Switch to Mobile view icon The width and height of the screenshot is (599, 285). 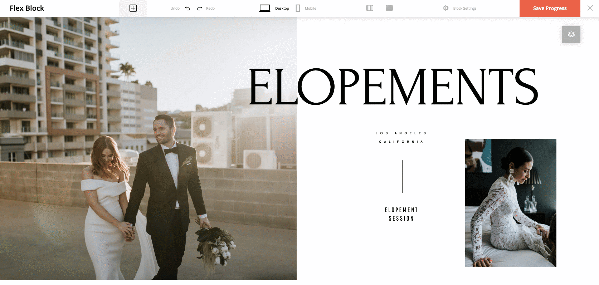pos(298,8)
